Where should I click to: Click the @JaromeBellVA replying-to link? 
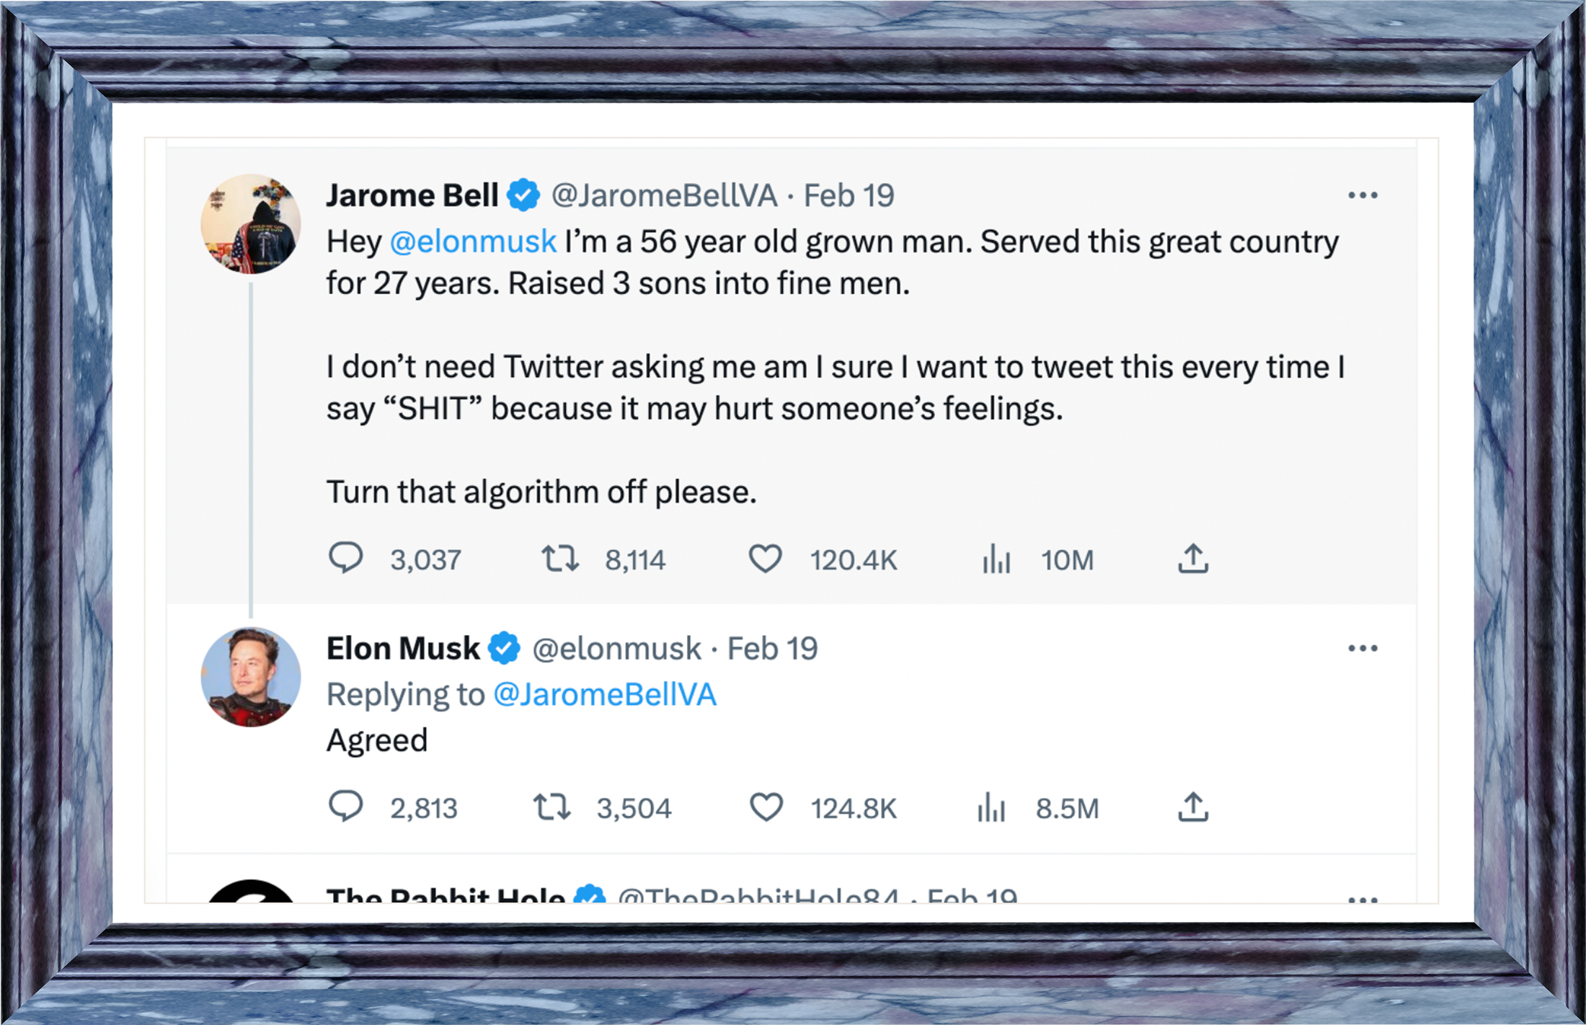605,695
